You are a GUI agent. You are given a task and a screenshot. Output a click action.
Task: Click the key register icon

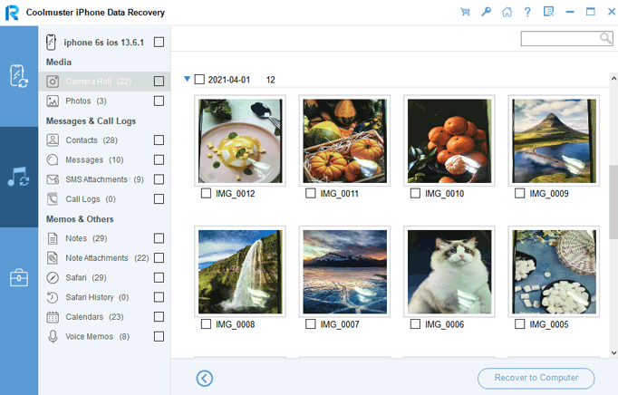486,12
